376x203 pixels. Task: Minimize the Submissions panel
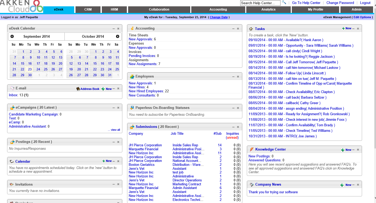click(233, 127)
